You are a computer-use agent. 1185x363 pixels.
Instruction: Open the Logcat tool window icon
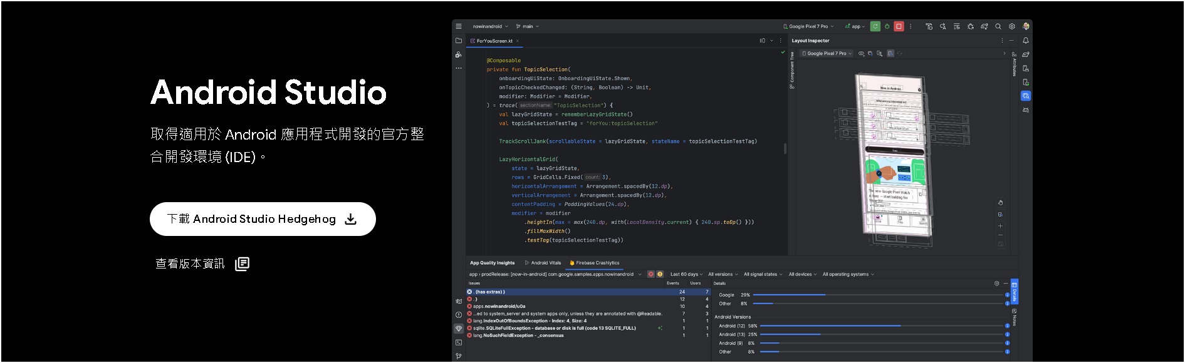tap(459, 301)
